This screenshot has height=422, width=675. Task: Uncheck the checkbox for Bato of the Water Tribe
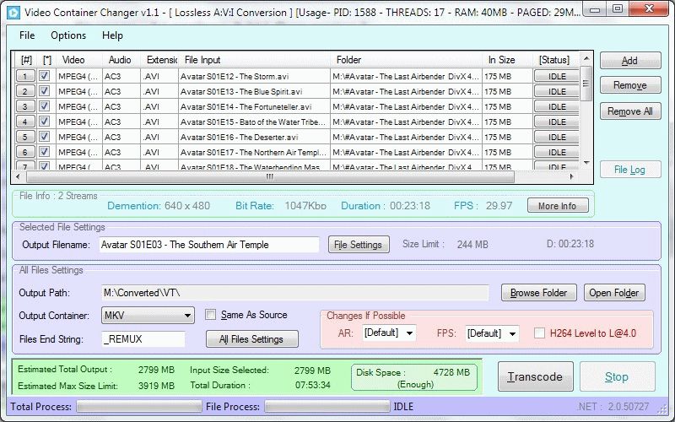pos(45,122)
